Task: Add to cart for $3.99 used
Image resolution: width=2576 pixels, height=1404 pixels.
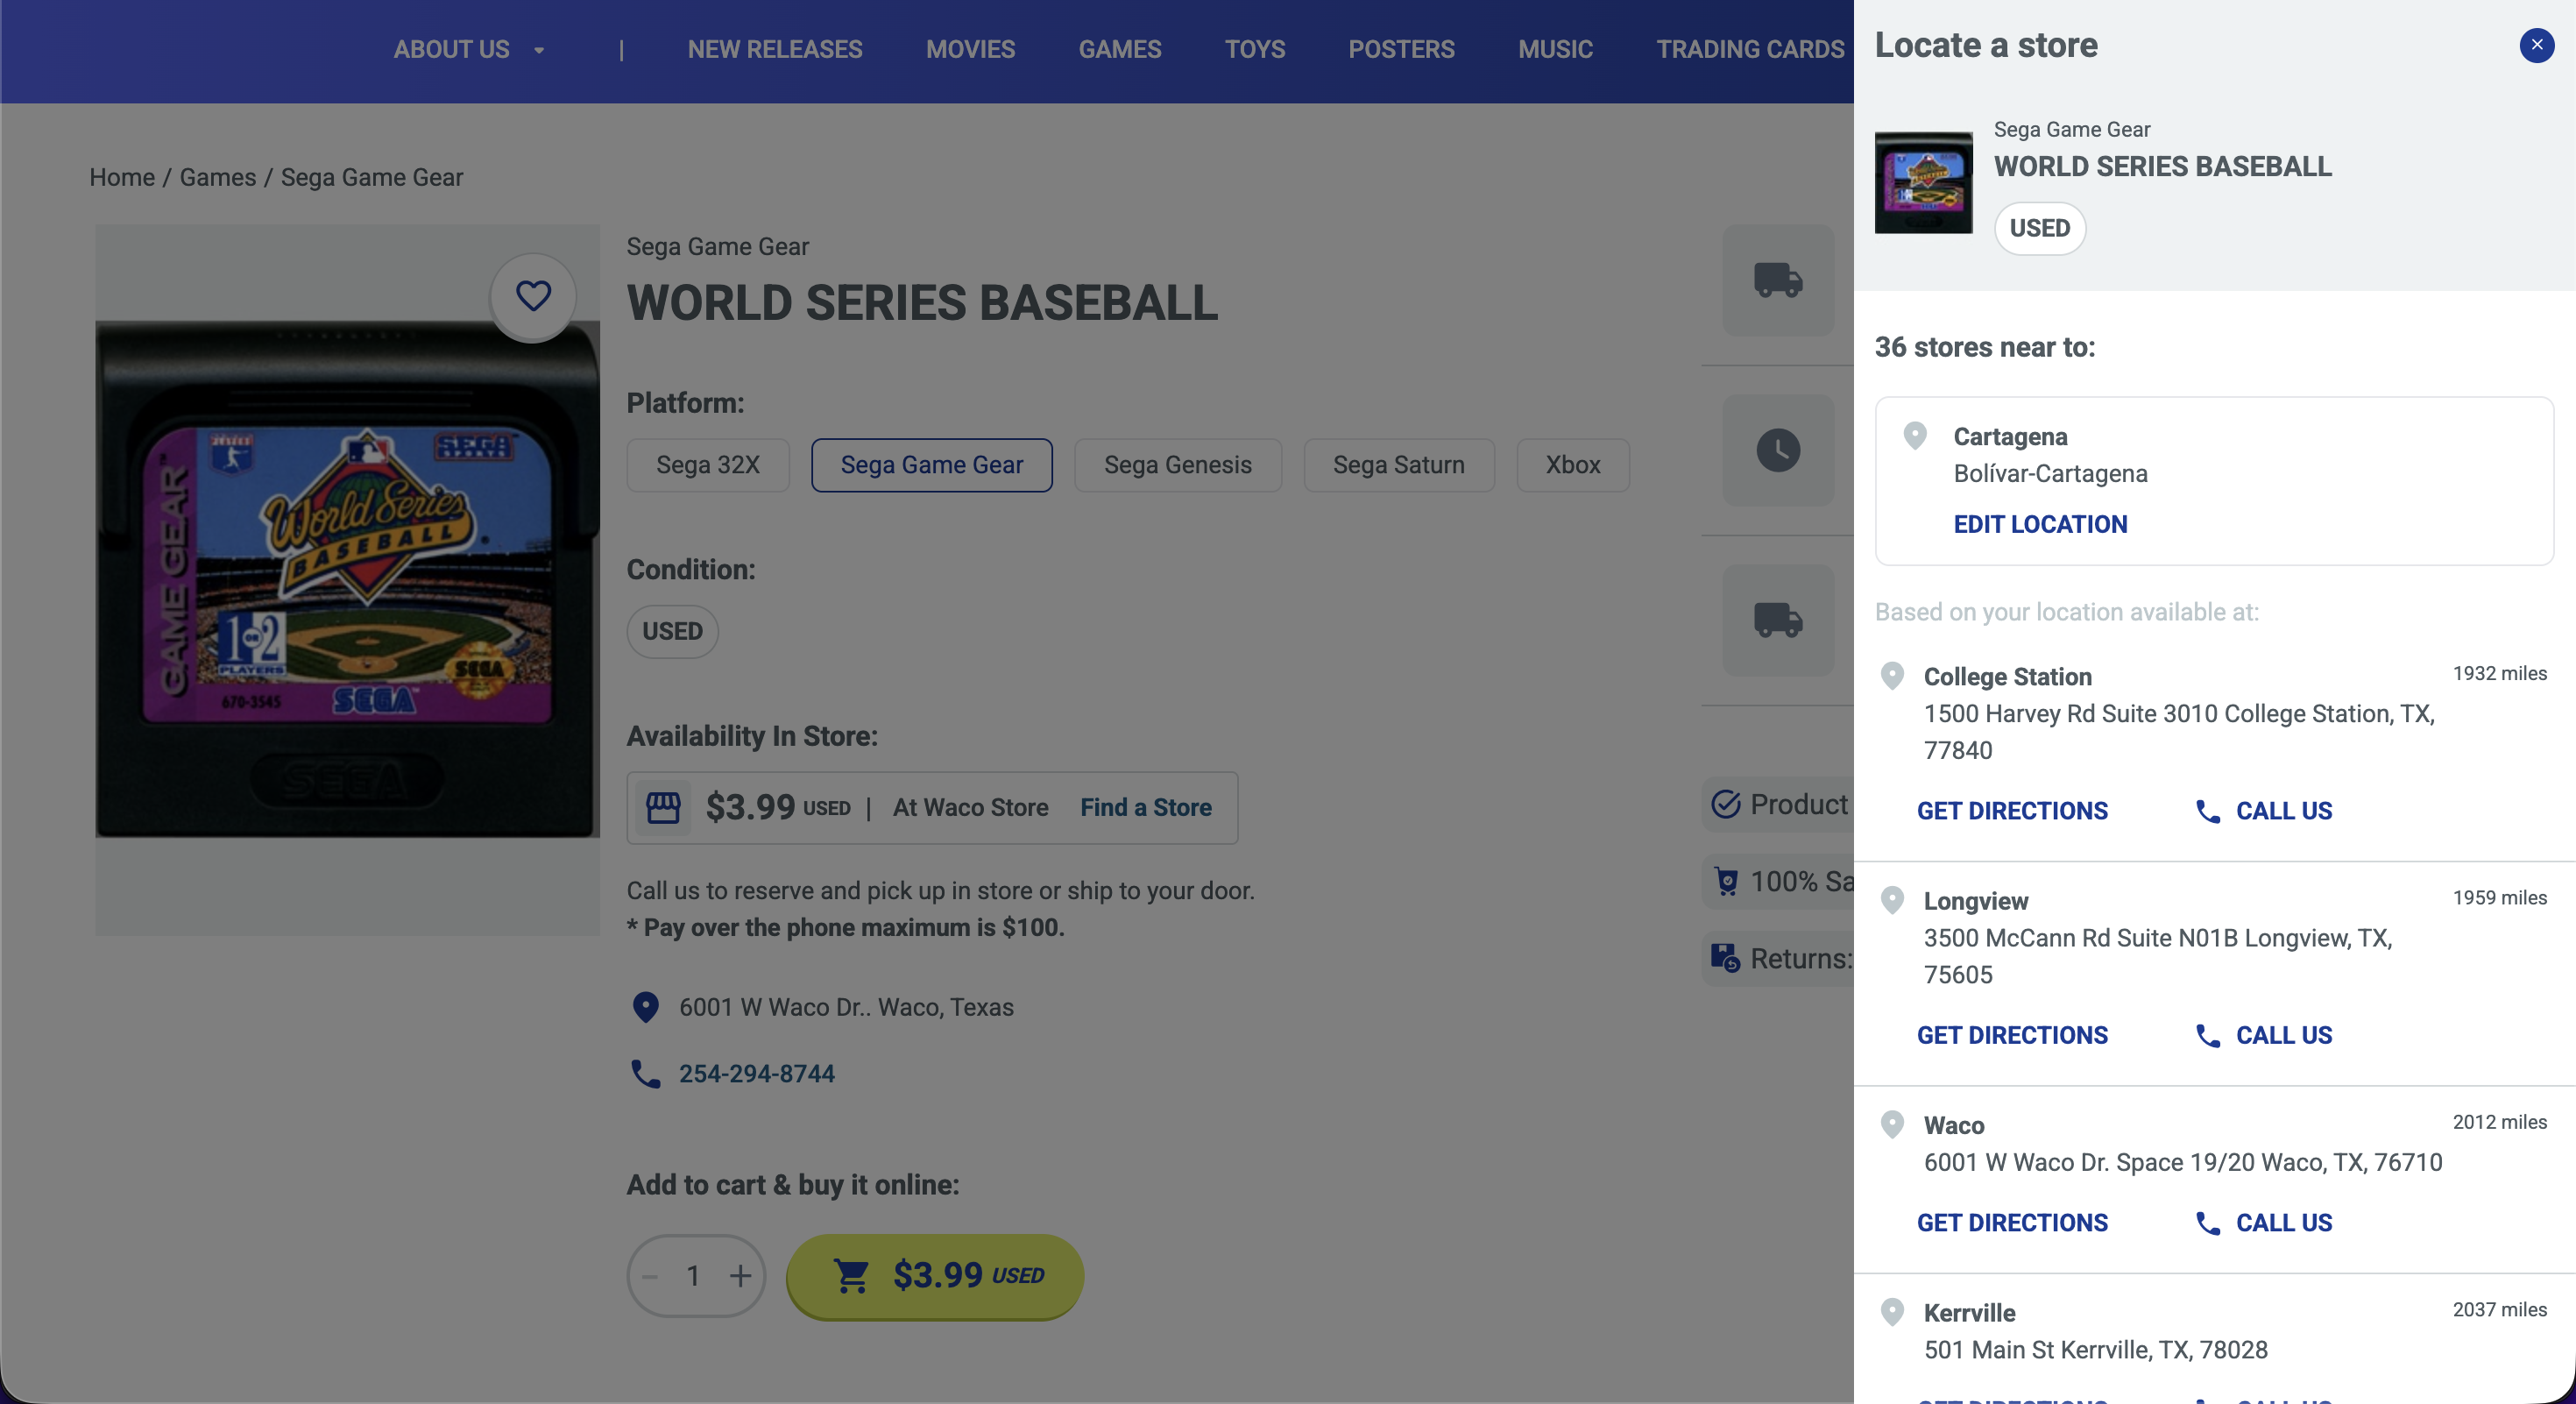Action: click(935, 1277)
